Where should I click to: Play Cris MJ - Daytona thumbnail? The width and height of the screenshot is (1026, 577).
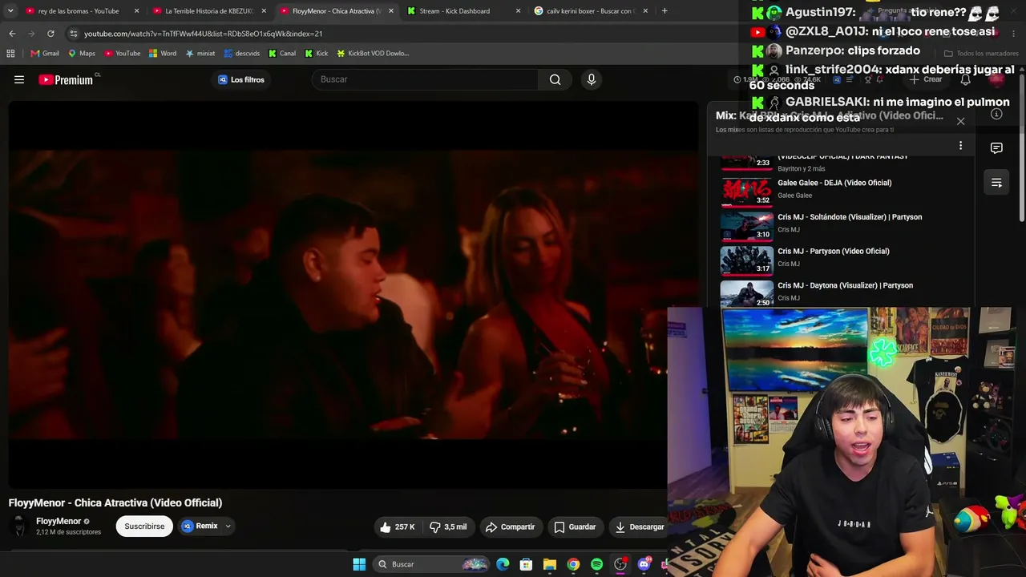coord(746,292)
